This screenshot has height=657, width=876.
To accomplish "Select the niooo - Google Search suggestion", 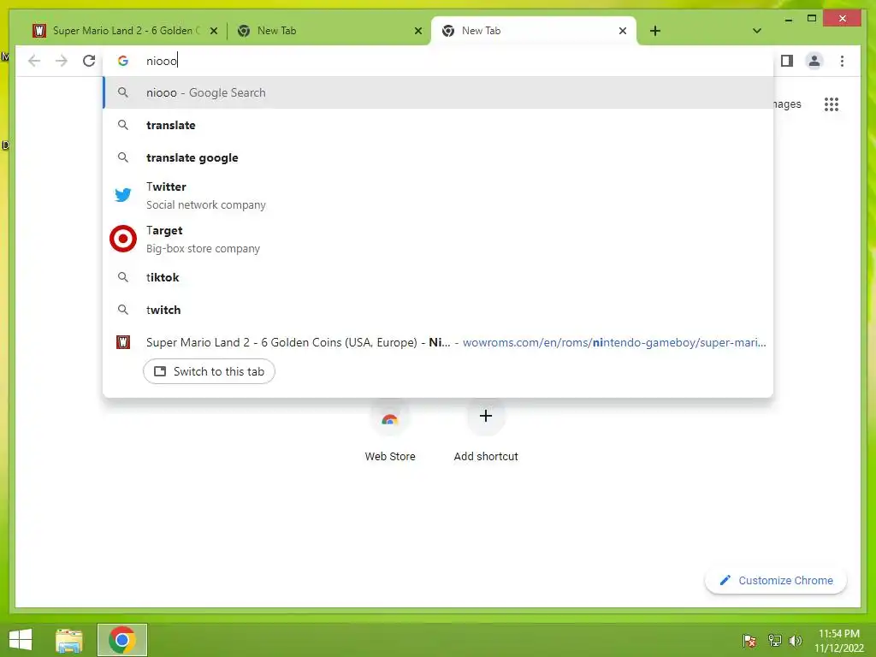I will (438, 92).
